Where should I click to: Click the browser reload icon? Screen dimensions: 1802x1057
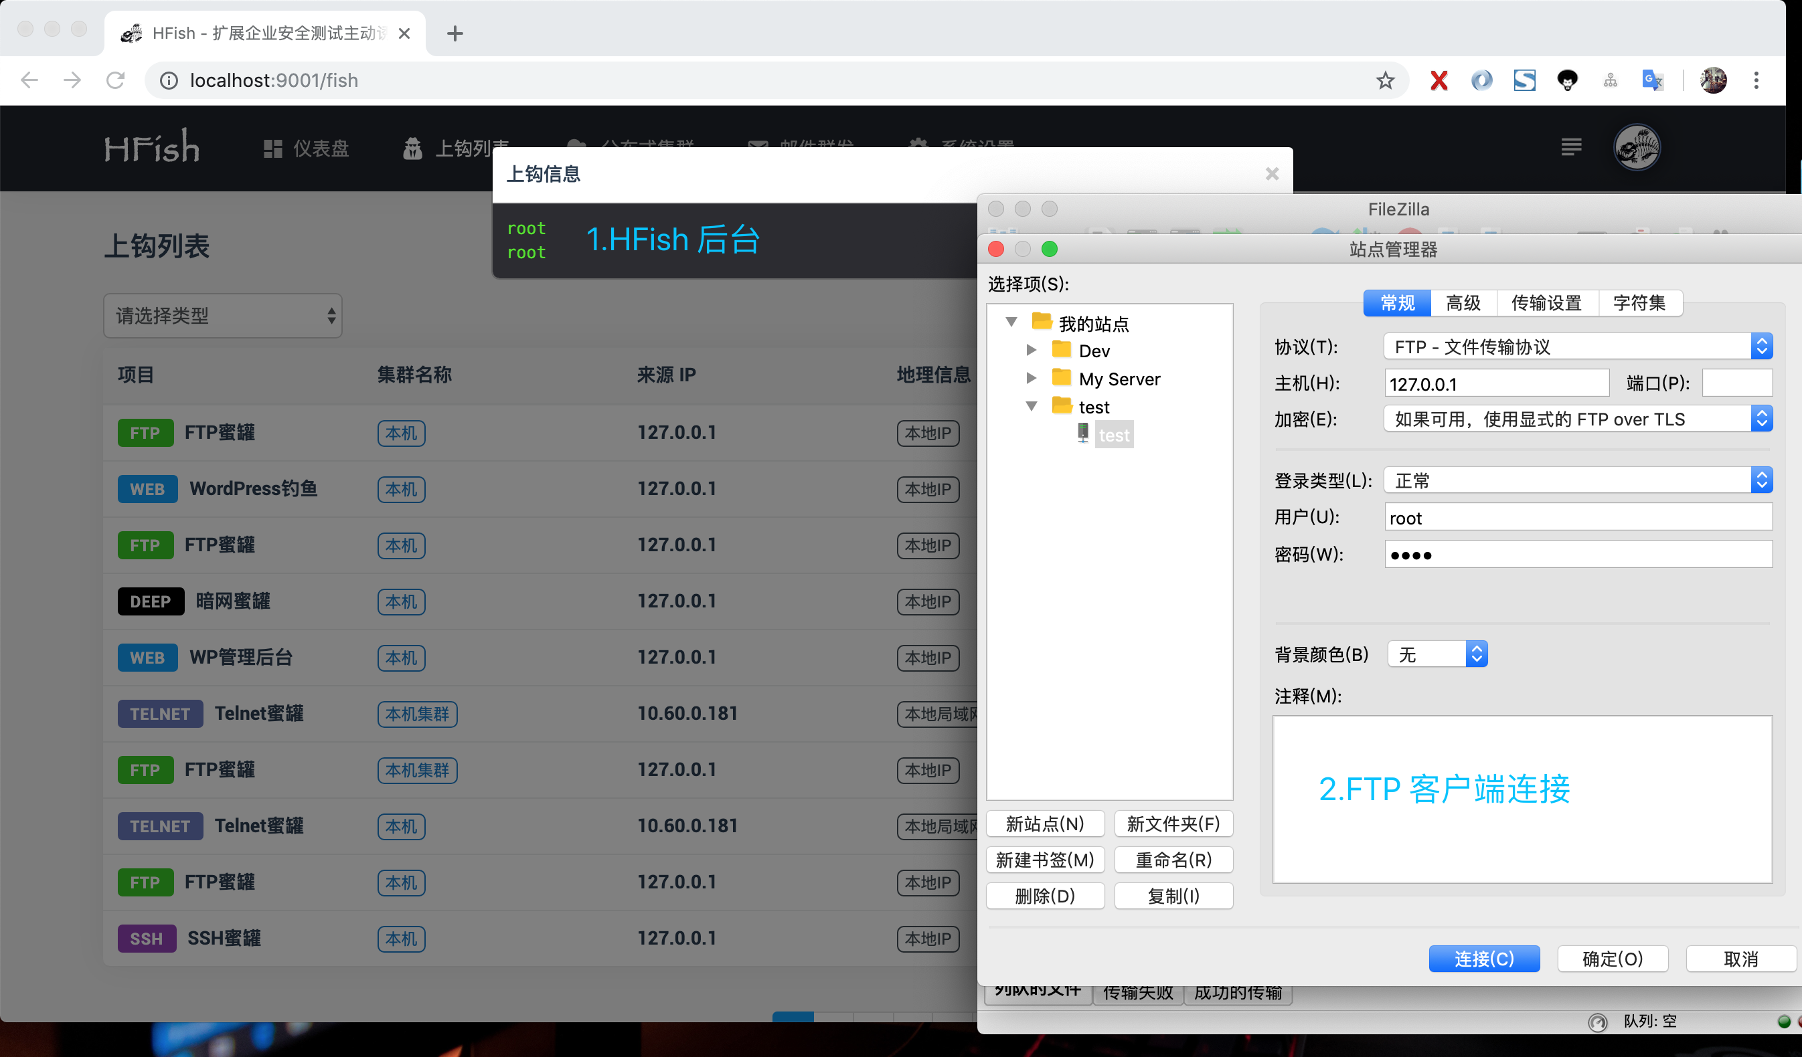pyautogui.click(x=116, y=80)
